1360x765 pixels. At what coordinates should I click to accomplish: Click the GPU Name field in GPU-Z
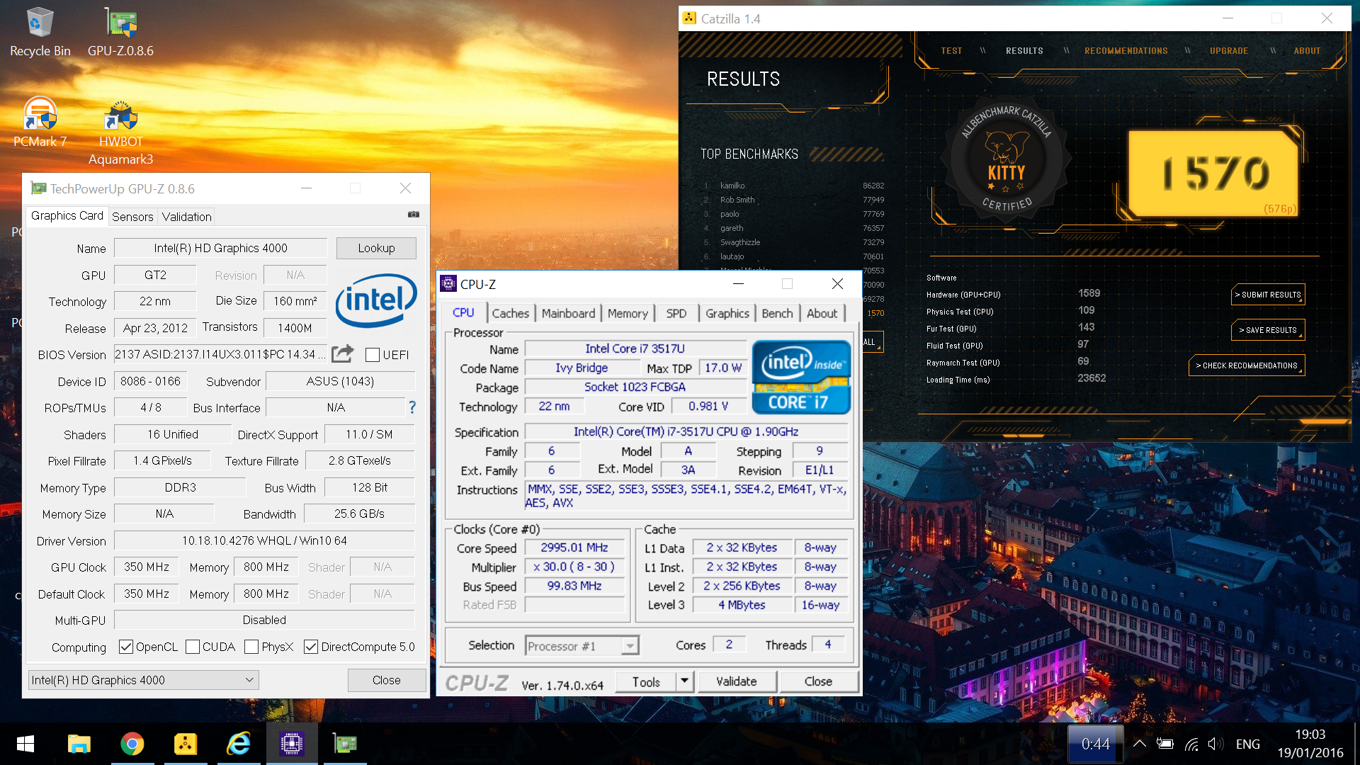point(220,248)
